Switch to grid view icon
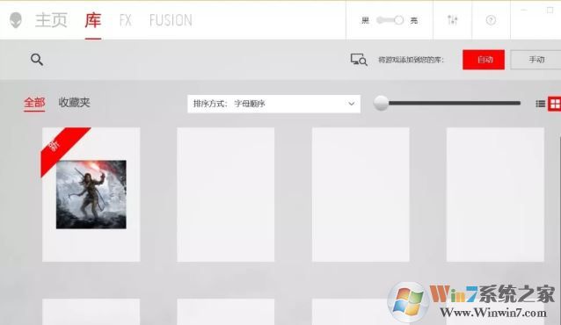The height and width of the screenshot is (325, 561). pyautogui.click(x=555, y=104)
